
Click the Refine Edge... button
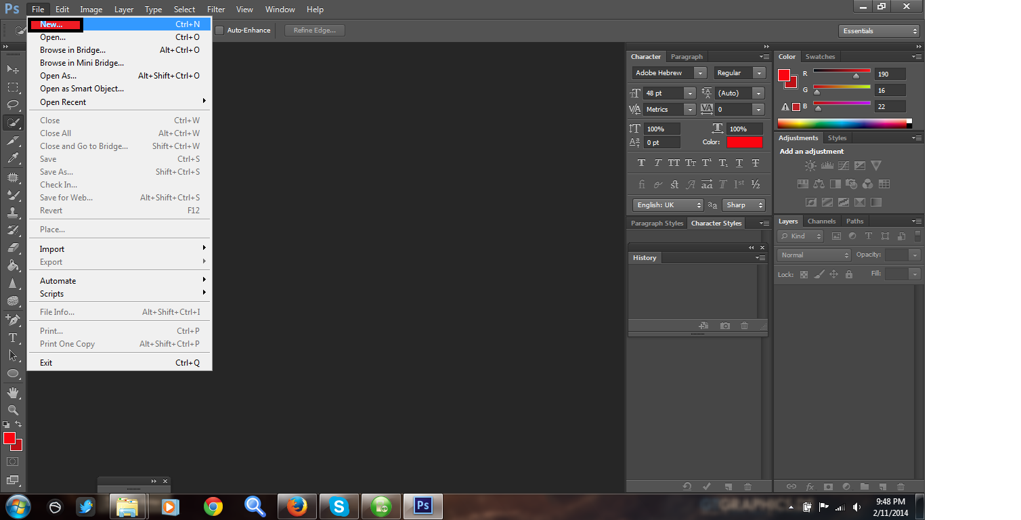coord(315,30)
